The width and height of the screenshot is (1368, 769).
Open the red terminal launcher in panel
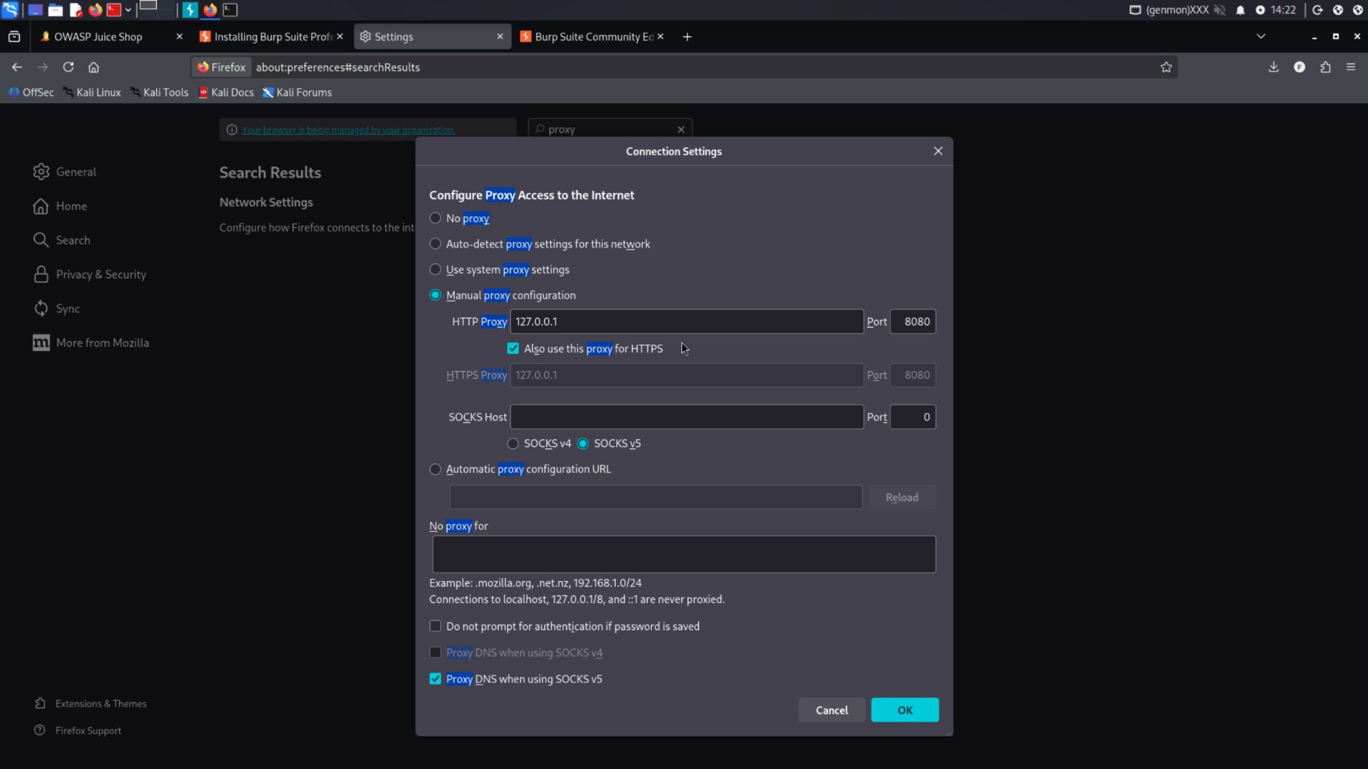click(x=114, y=10)
